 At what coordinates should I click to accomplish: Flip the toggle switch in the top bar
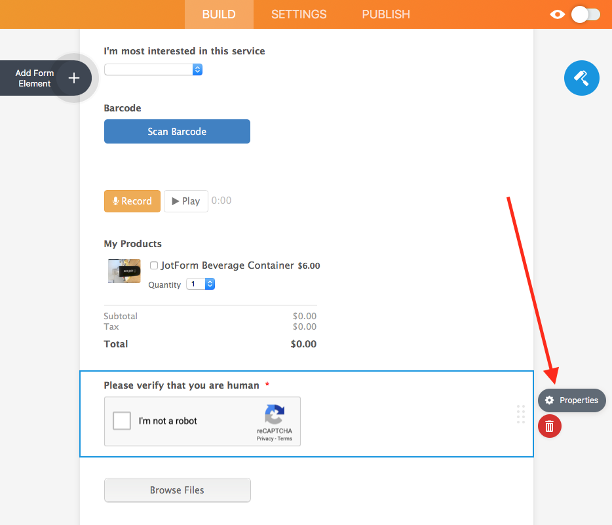(x=585, y=14)
